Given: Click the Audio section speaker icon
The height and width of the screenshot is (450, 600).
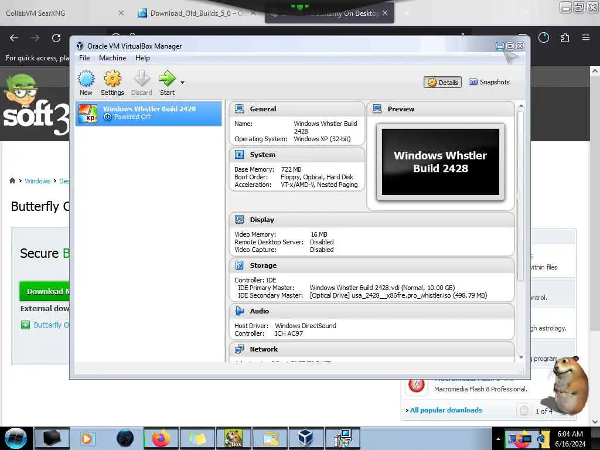Looking at the screenshot, I should coord(240,311).
